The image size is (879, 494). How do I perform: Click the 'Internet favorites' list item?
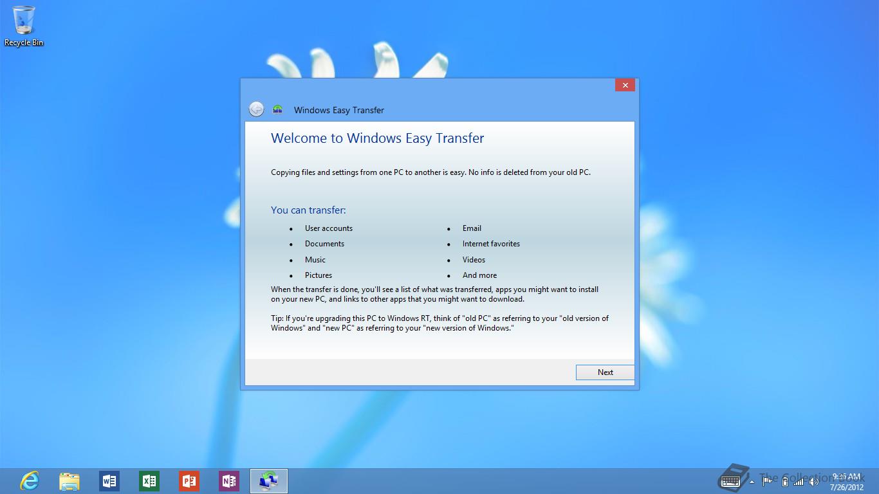[491, 244]
